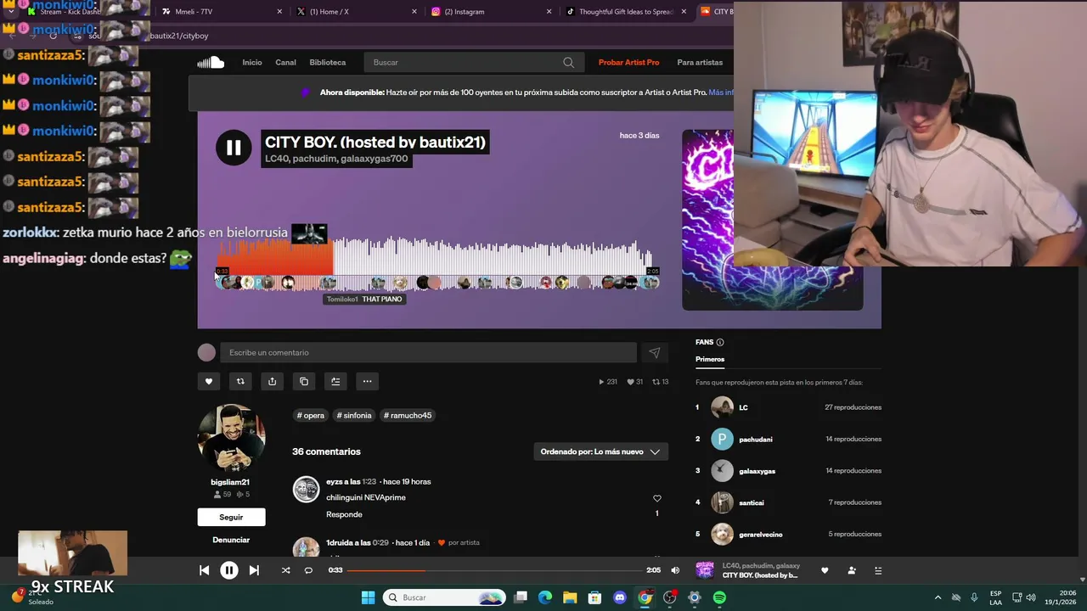
Task: Open the Next Up queue list icon
Action: [878, 570]
